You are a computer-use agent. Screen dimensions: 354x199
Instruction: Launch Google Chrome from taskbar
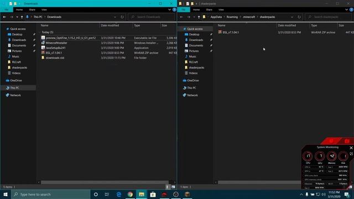(130, 194)
